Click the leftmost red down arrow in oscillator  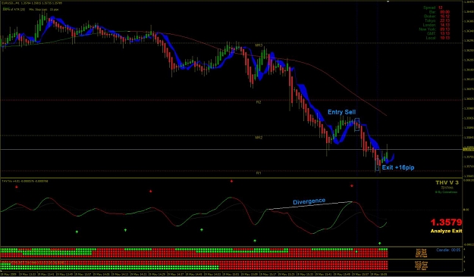tap(17, 187)
